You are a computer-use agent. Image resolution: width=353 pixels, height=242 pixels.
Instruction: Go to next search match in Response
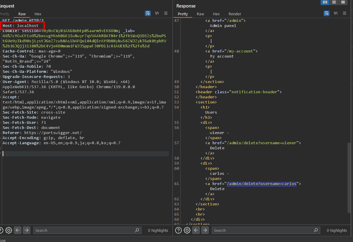click(205, 230)
